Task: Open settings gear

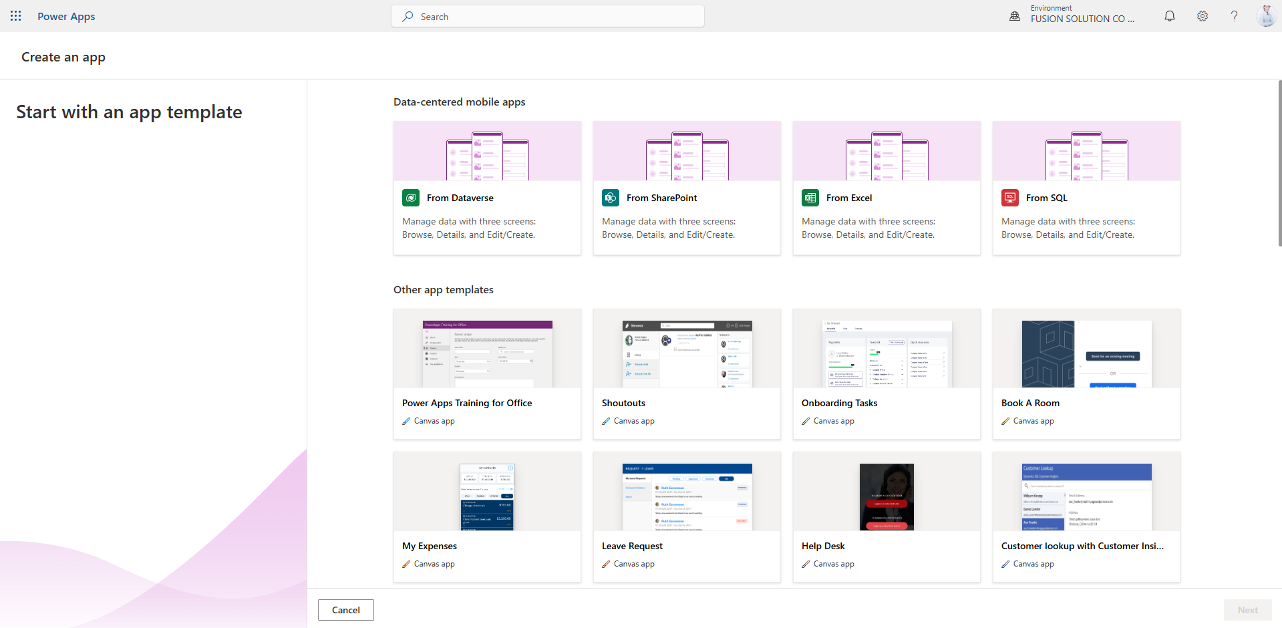Action: click(x=1203, y=16)
